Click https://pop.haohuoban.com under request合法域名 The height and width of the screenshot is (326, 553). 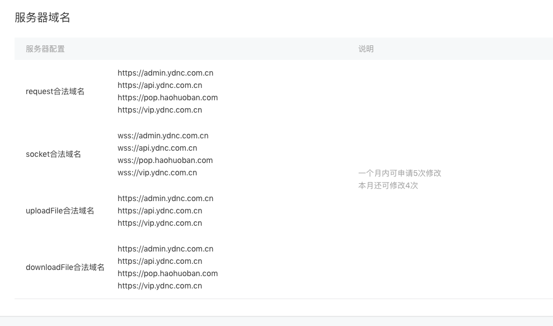[x=167, y=97]
